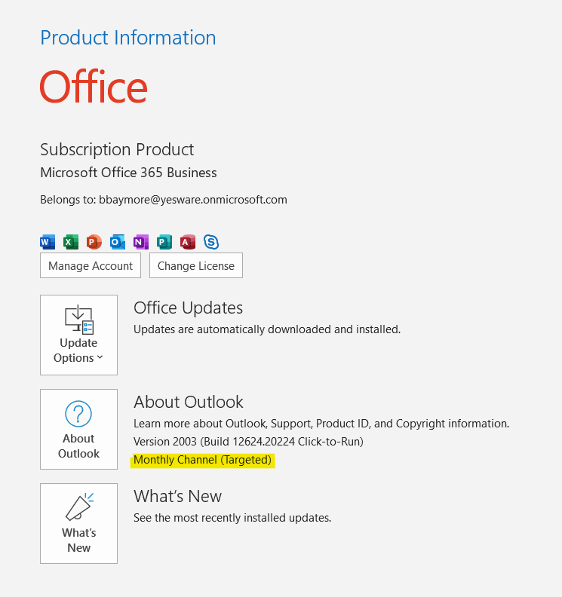Viewport: 562px width, 597px height.
Task: Click the Version 2003 build number text
Action: [x=248, y=441]
